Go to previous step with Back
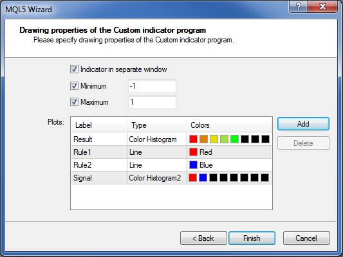This screenshot has height=257, width=343. pos(203,238)
